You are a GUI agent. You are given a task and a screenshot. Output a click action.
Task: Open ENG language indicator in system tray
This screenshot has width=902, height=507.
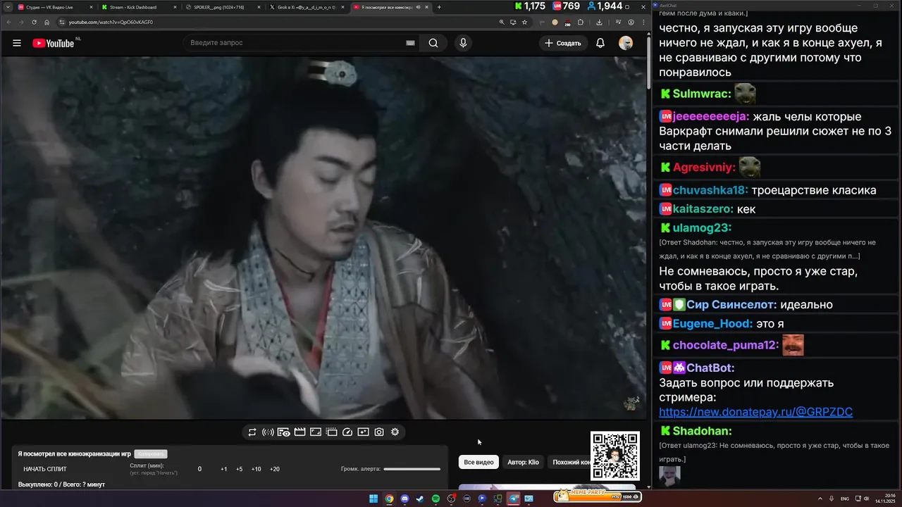tap(845, 499)
